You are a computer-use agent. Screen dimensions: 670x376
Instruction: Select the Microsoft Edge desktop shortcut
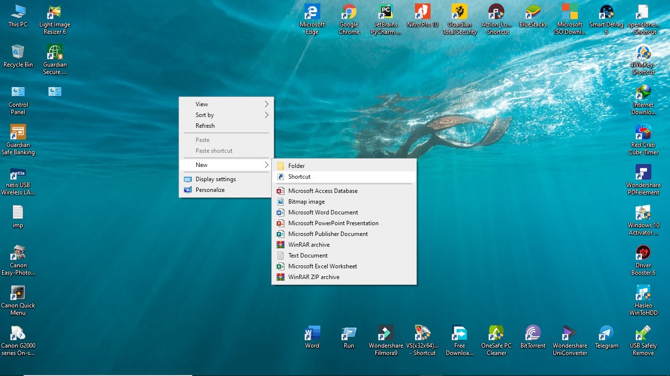point(312,20)
